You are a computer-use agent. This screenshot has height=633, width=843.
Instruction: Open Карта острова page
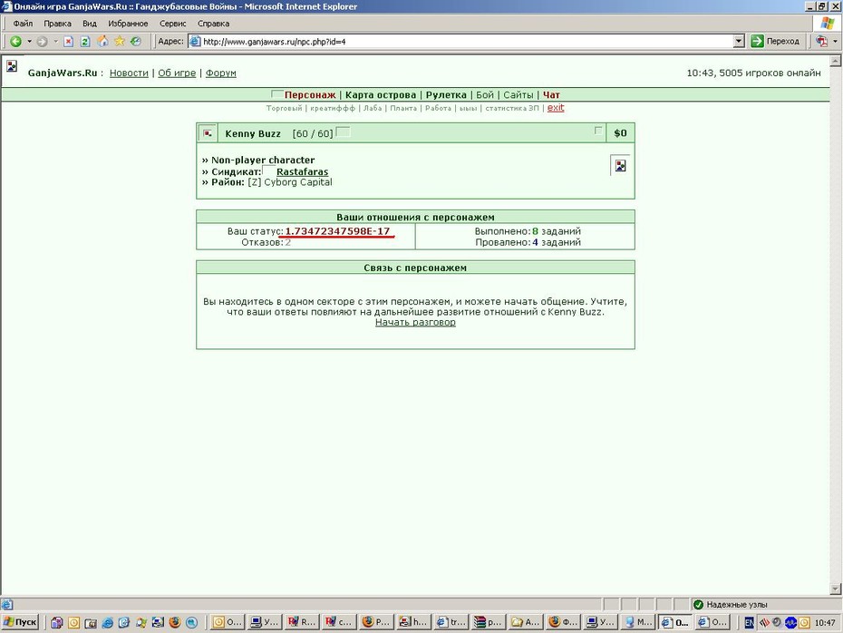(381, 94)
